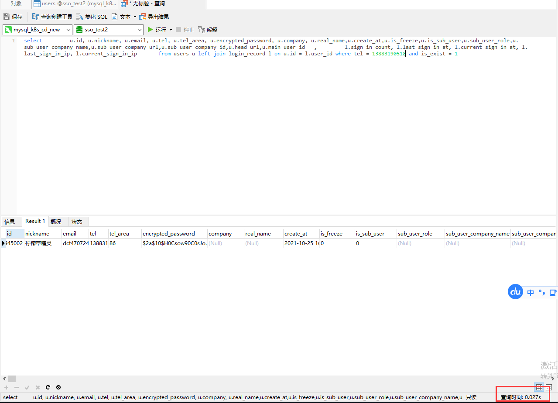Run the query with the green 运行 button

click(x=157, y=30)
